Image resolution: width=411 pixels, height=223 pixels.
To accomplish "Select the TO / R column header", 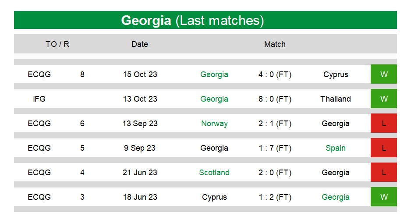I will tap(57, 44).
